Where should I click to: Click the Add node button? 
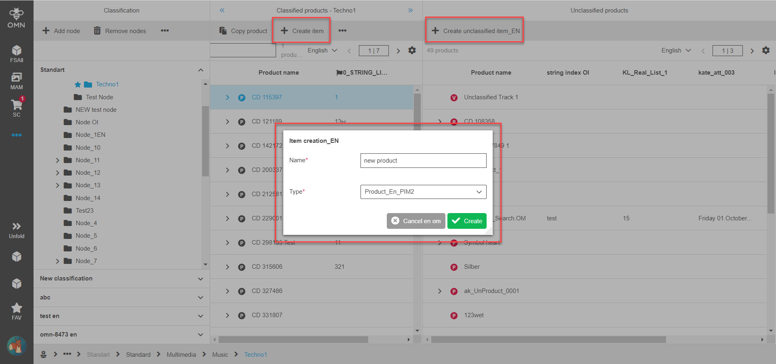click(x=61, y=31)
